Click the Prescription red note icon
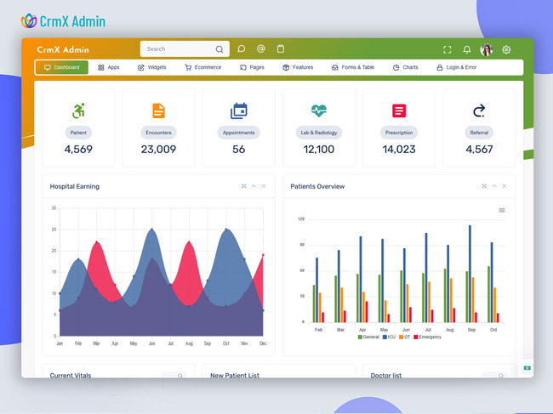This screenshot has width=553, height=414. click(399, 111)
